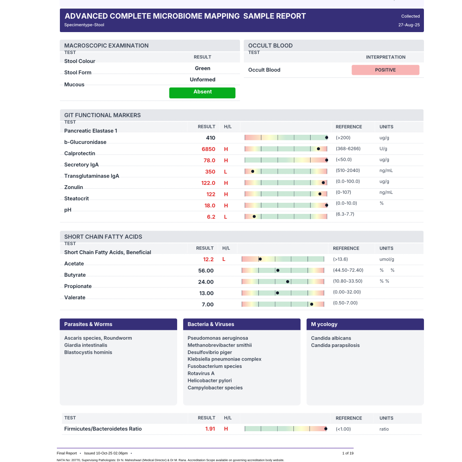Select 'Giardia intestinalis' in Parasites list
Screen dimensions: 462x462
86,345
